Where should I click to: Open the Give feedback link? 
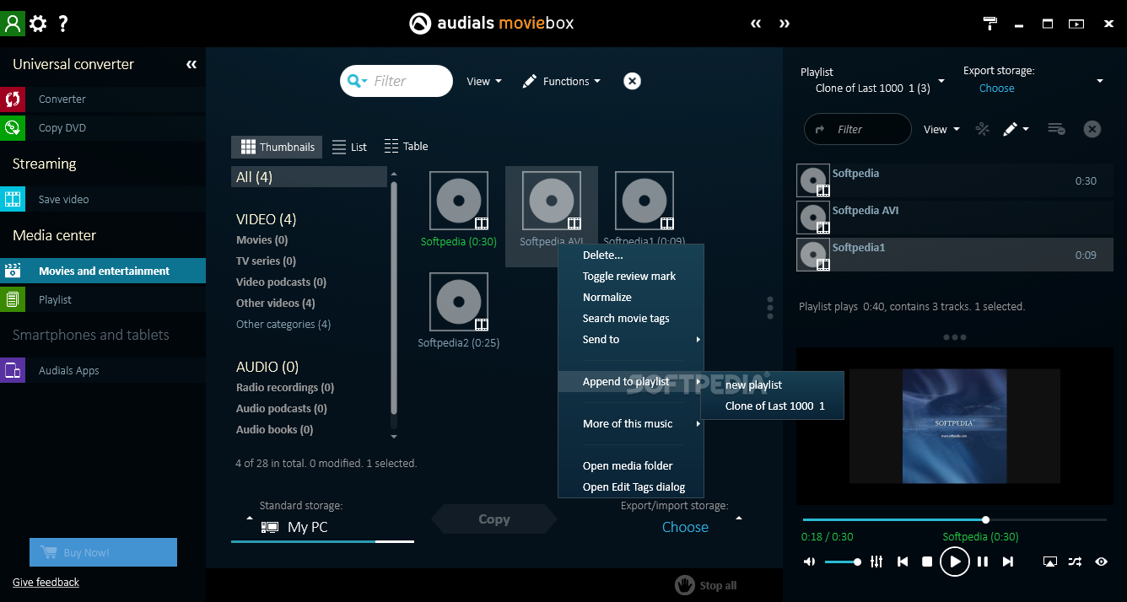(x=46, y=582)
